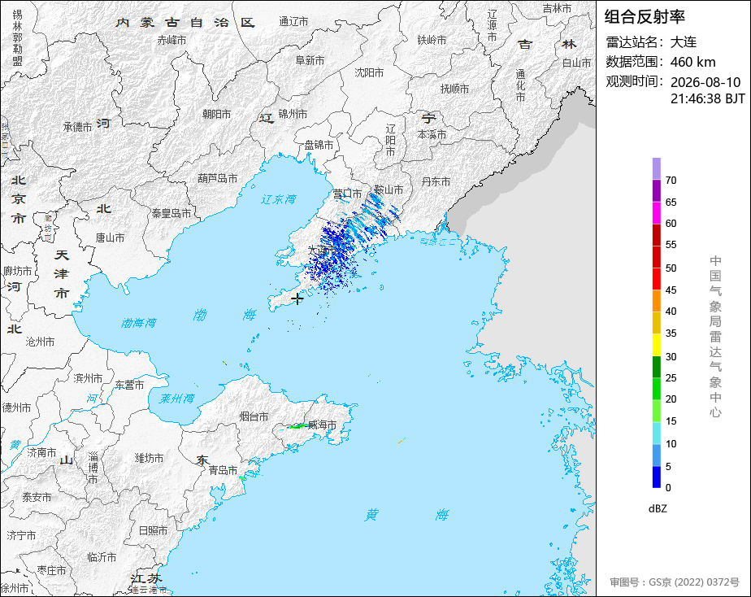Viewport: 751px width, 597px height.
Task: Select the yellow 30 dBZ legend swatch
Action: point(656,345)
